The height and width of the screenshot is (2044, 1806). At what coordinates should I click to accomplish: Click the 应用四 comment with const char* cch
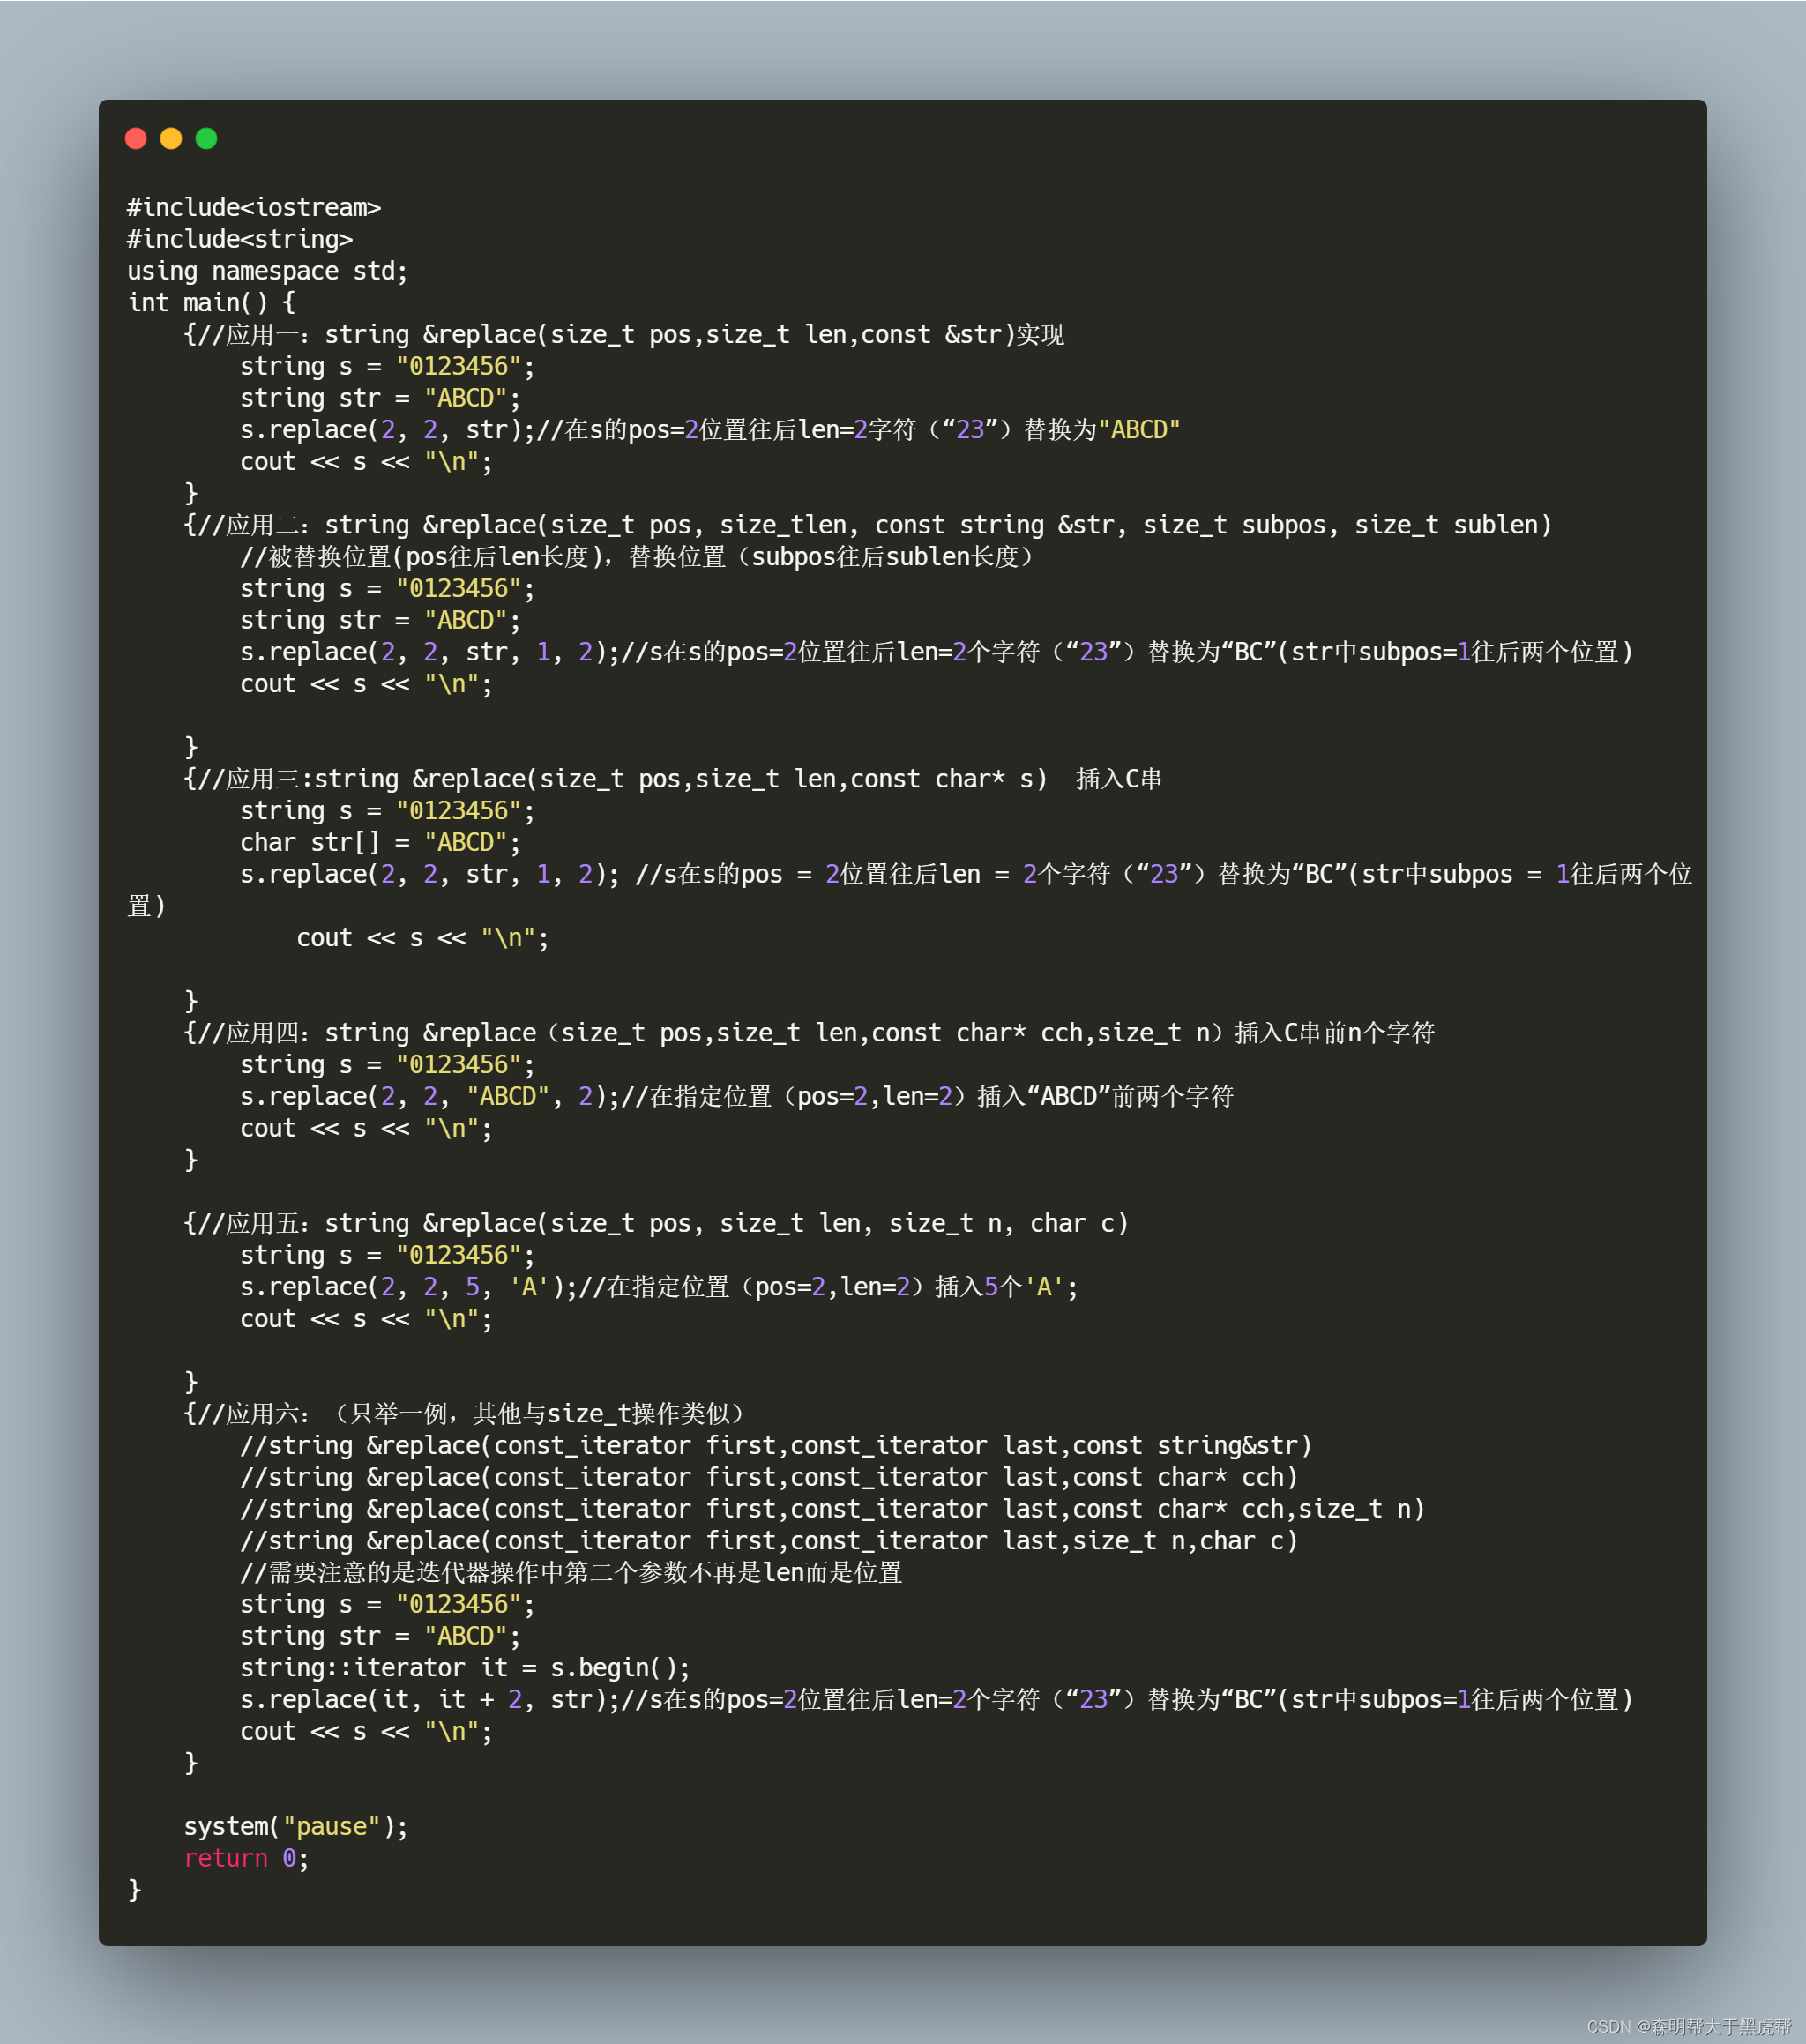click(x=810, y=1033)
